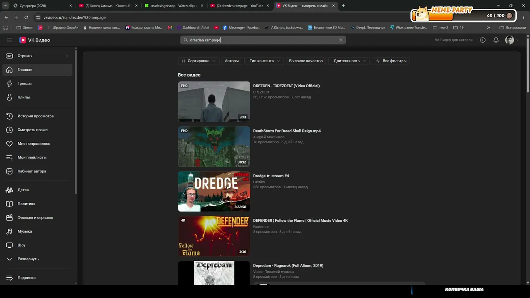The image size is (530, 298).
Task: Filter results by Авторы
Action: coord(232,61)
